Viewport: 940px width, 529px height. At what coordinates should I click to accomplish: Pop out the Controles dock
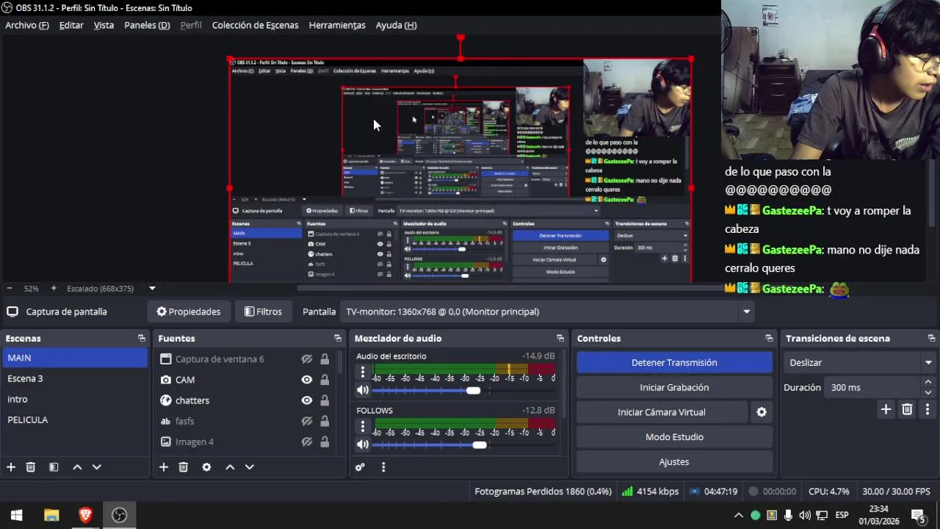[x=769, y=339]
